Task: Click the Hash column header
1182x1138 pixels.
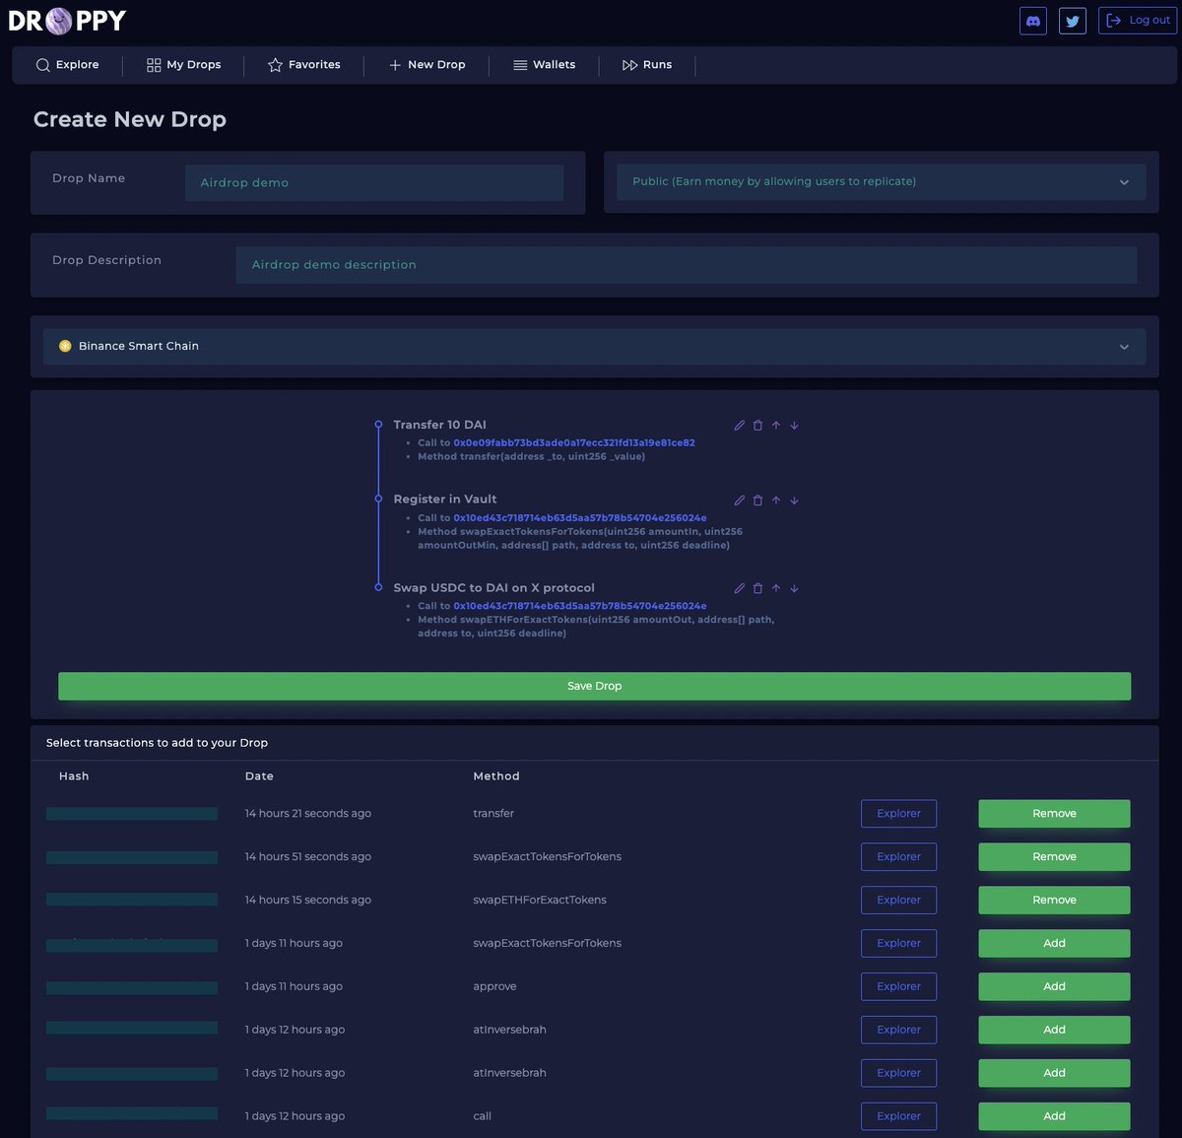Action: (74, 776)
